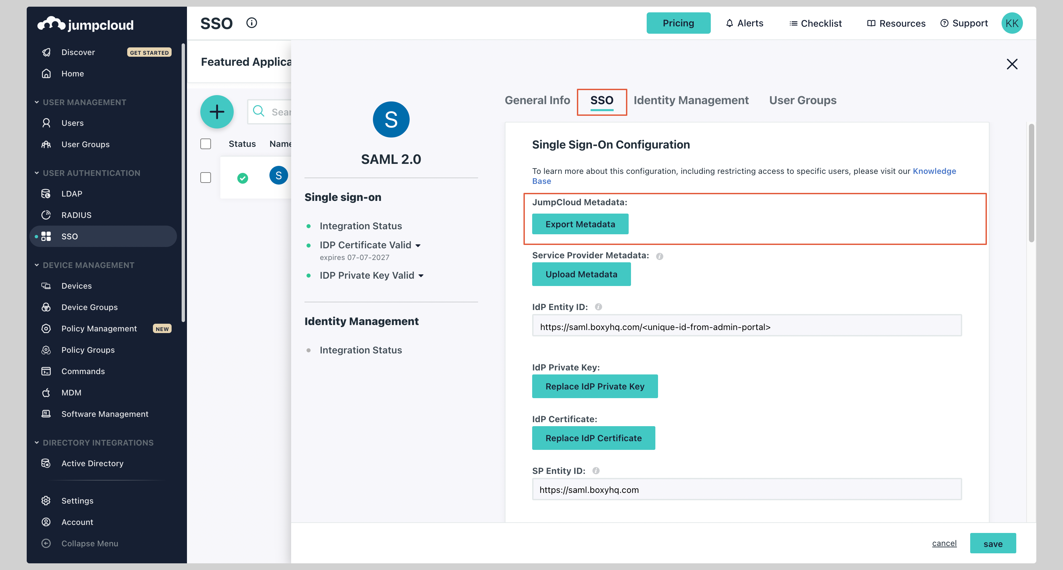Open the Knowledge Base link
The height and width of the screenshot is (570, 1063).
point(934,171)
